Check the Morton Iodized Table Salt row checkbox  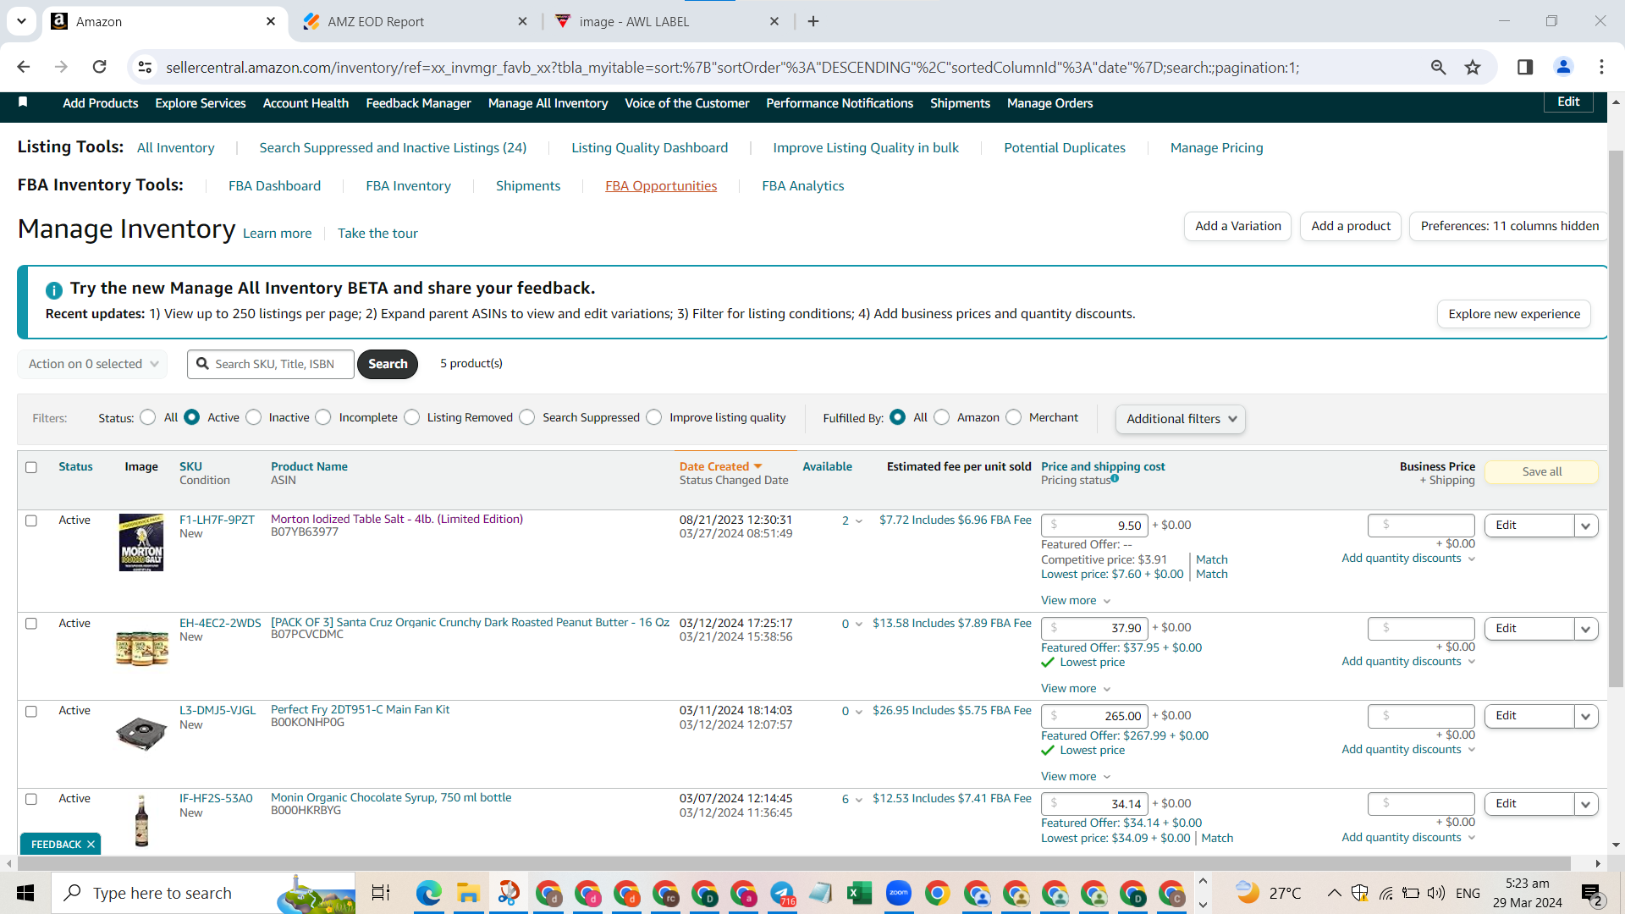(31, 520)
